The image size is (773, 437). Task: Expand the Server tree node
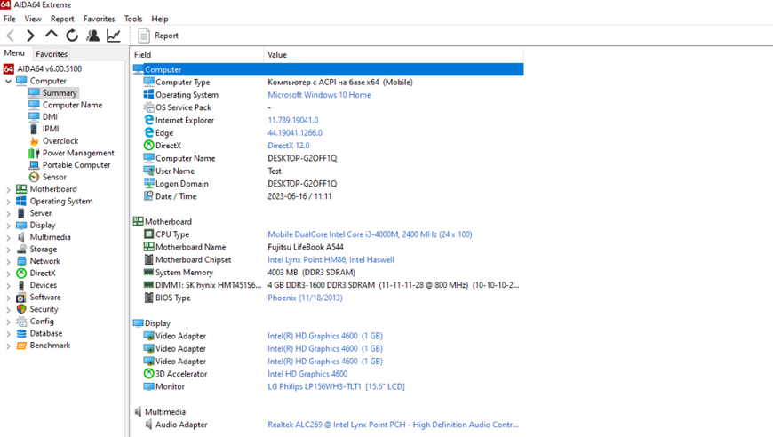coord(8,213)
